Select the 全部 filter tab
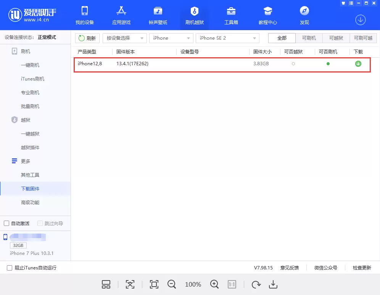This screenshot has width=380, height=295. tap(282, 38)
